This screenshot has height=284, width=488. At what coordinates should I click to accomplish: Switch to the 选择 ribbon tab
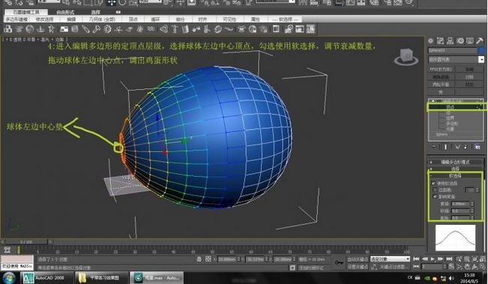95,12
